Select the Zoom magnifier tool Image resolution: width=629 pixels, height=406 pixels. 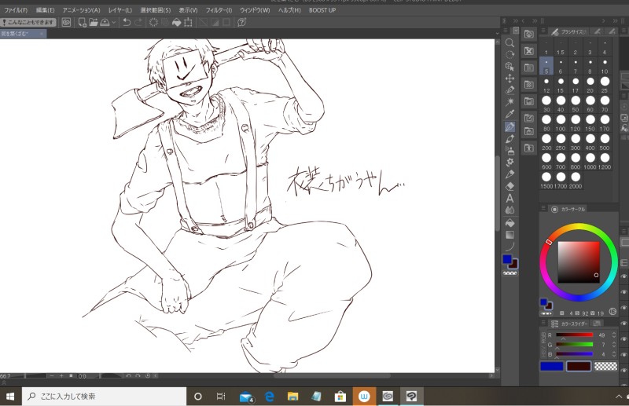(509, 42)
